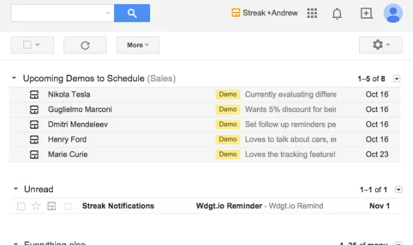The height and width of the screenshot is (245, 413).
Task: Open search options dropdown arrow
Action: pyautogui.click(x=108, y=13)
